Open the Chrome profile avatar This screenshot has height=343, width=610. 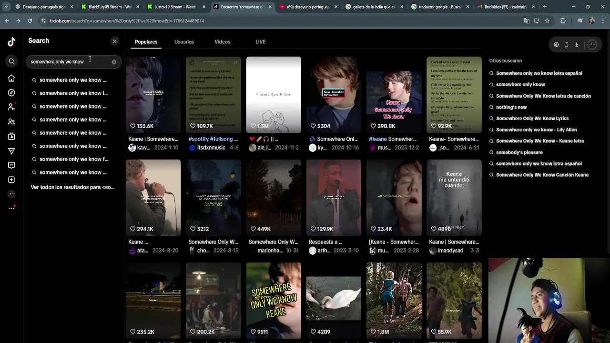[x=591, y=21]
